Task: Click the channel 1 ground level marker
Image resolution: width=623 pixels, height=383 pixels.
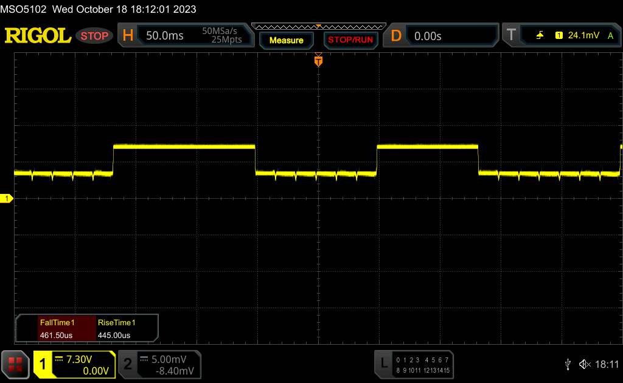Action: [6, 198]
